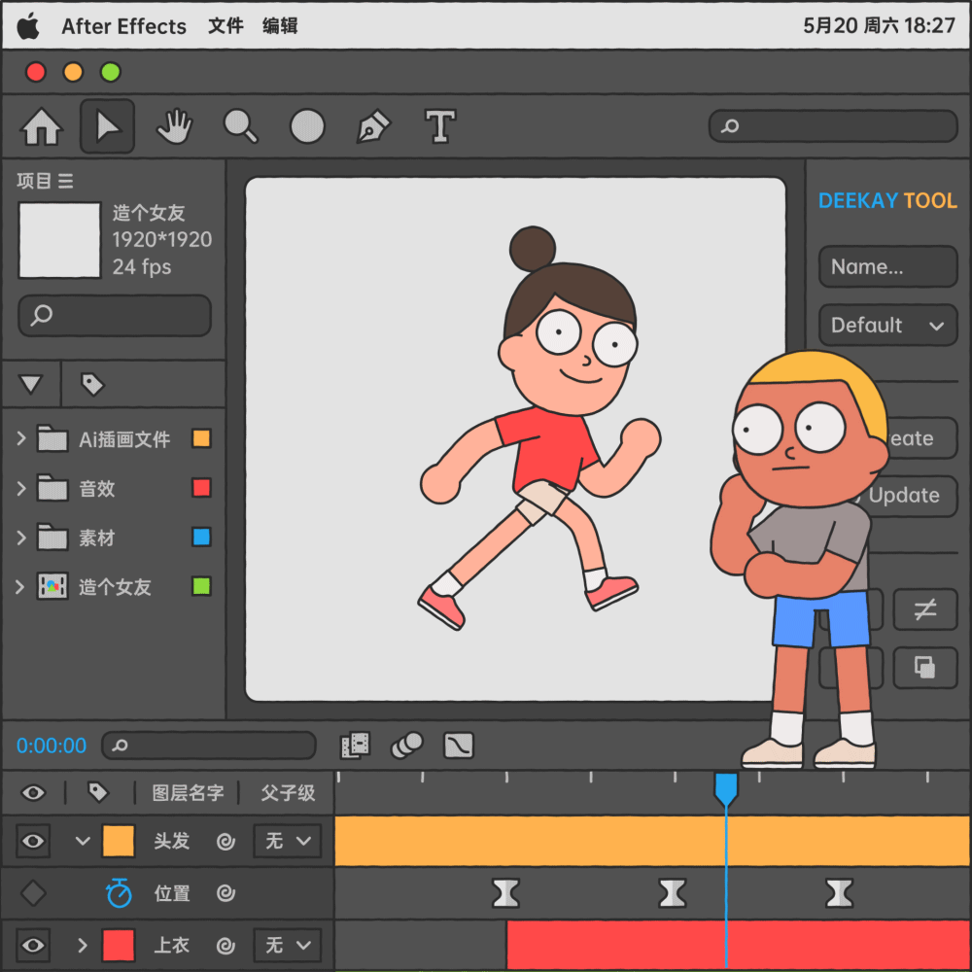This screenshot has height=972, width=972.
Task: Select the Type text tool
Action: [x=440, y=126]
